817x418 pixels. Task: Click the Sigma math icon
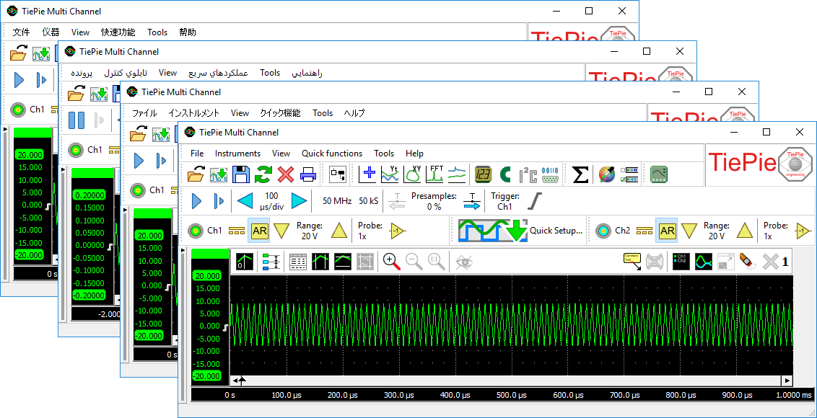(x=580, y=174)
